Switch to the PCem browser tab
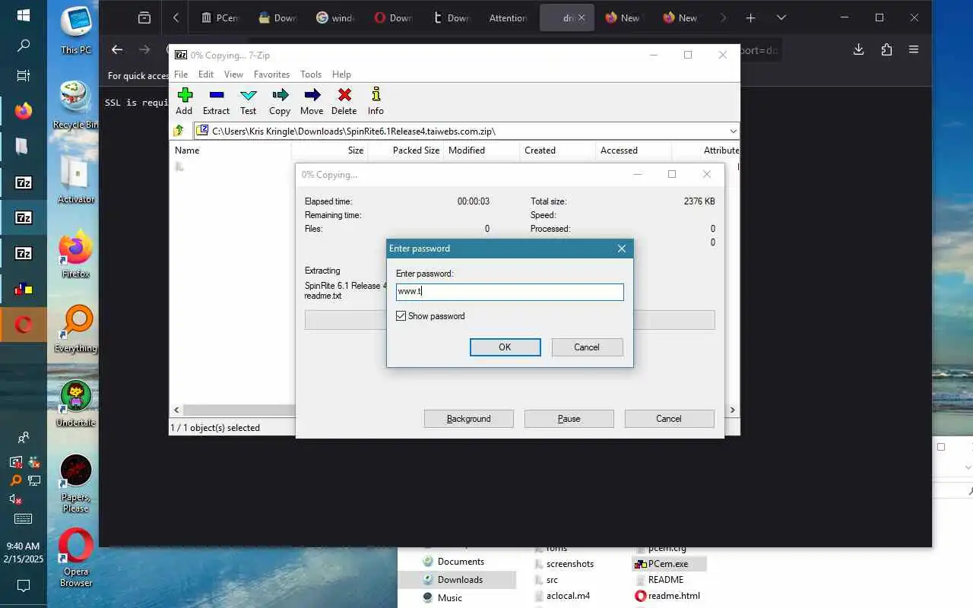973x608 pixels. 220,17
